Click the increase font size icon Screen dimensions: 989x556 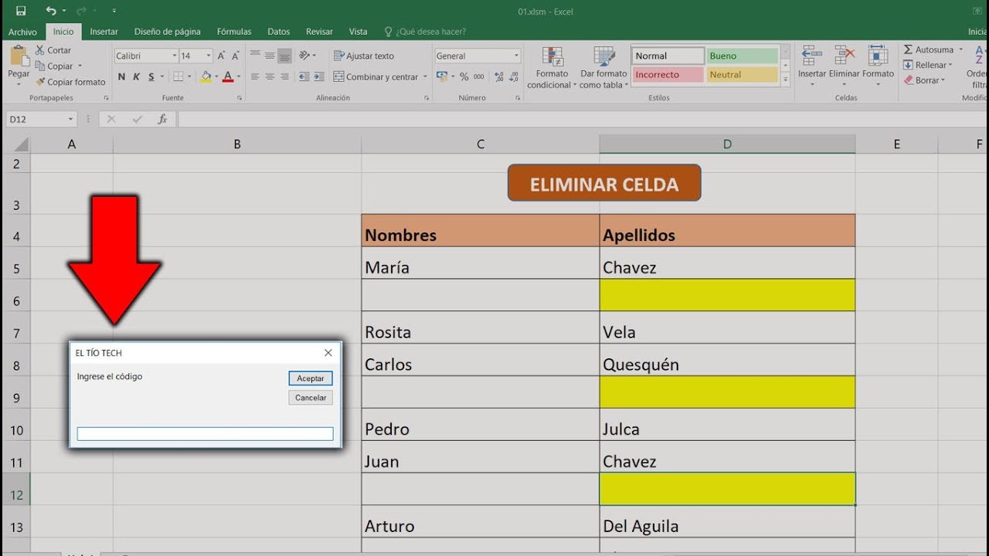[222, 56]
